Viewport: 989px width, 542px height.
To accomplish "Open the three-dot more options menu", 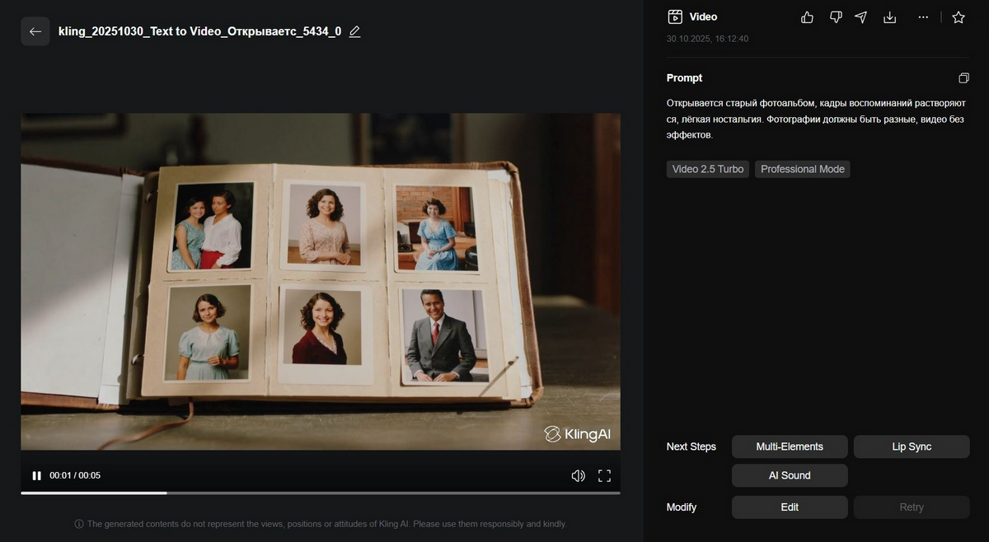I will (923, 16).
